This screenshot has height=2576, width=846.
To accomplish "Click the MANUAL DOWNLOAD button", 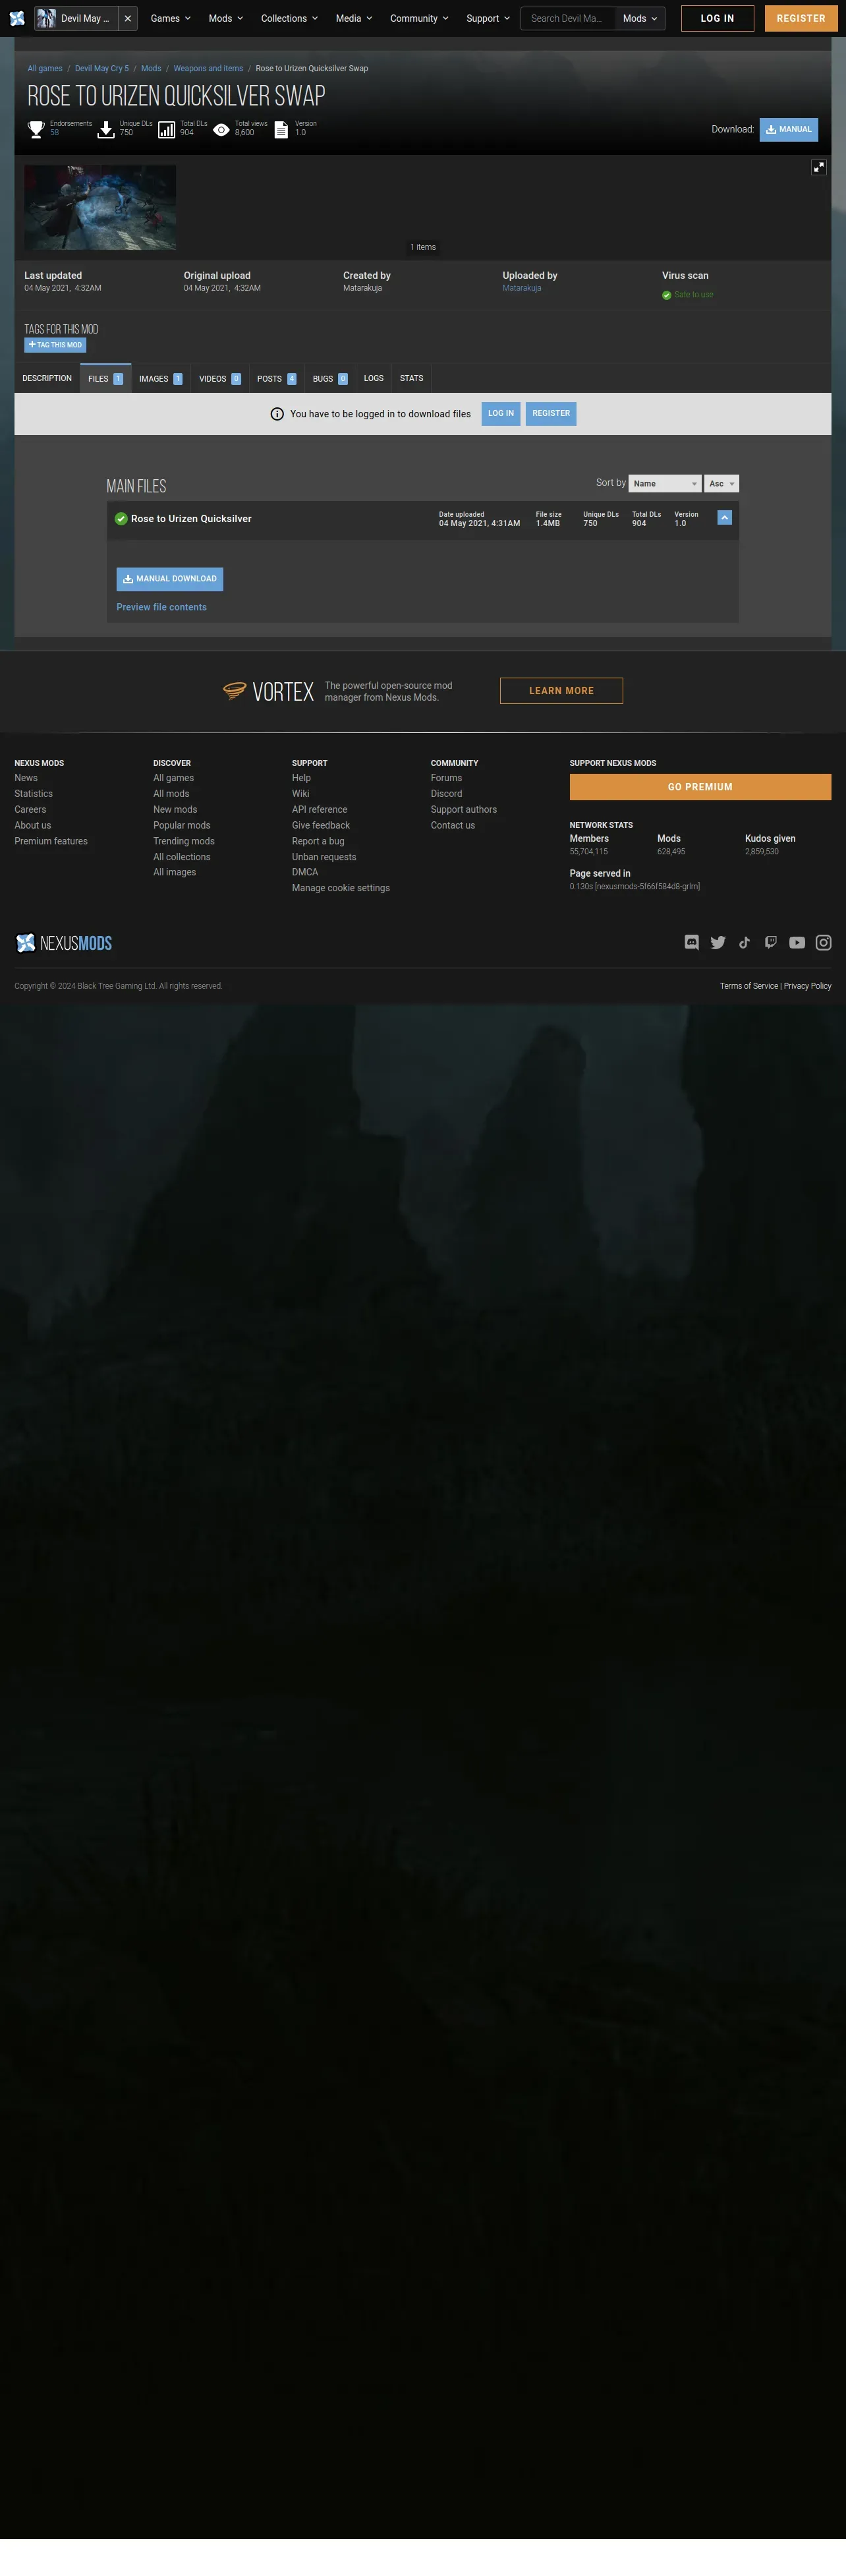I will pyautogui.click(x=170, y=579).
